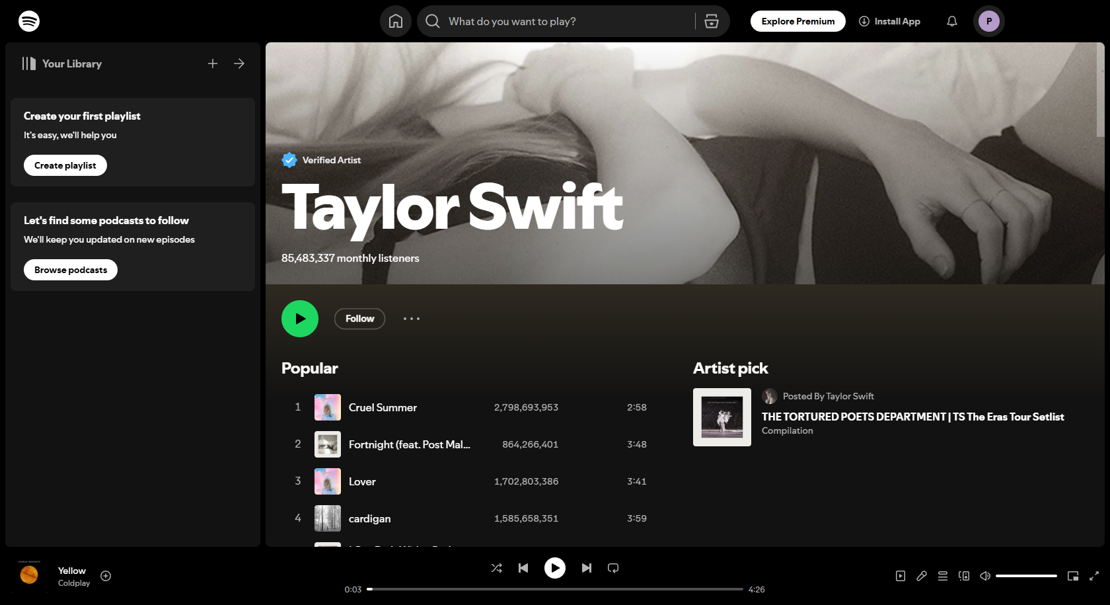This screenshot has width=1110, height=605.
Task: Follow Taylor Swift
Action: point(359,318)
